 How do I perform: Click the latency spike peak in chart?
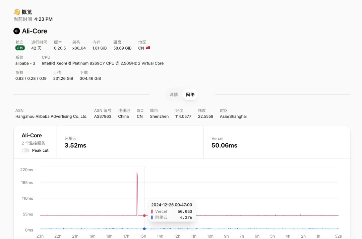tap(137, 173)
